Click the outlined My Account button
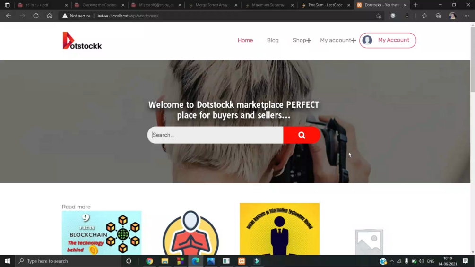 pos(388,40)
